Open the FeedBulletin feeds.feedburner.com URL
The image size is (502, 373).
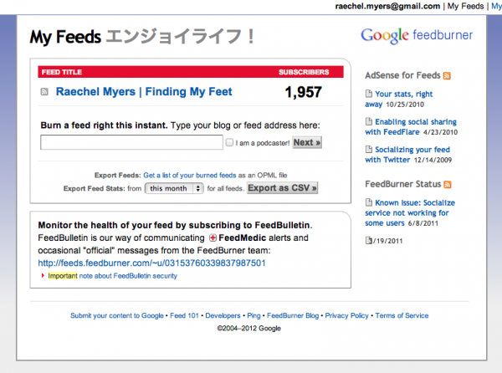[152, 263]
